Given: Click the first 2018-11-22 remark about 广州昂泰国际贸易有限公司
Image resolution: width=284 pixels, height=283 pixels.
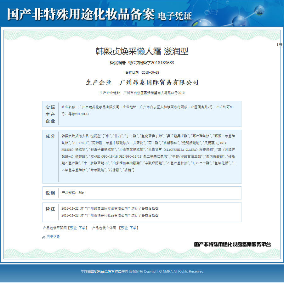Looking at the screenshot, I should (110, 208).
